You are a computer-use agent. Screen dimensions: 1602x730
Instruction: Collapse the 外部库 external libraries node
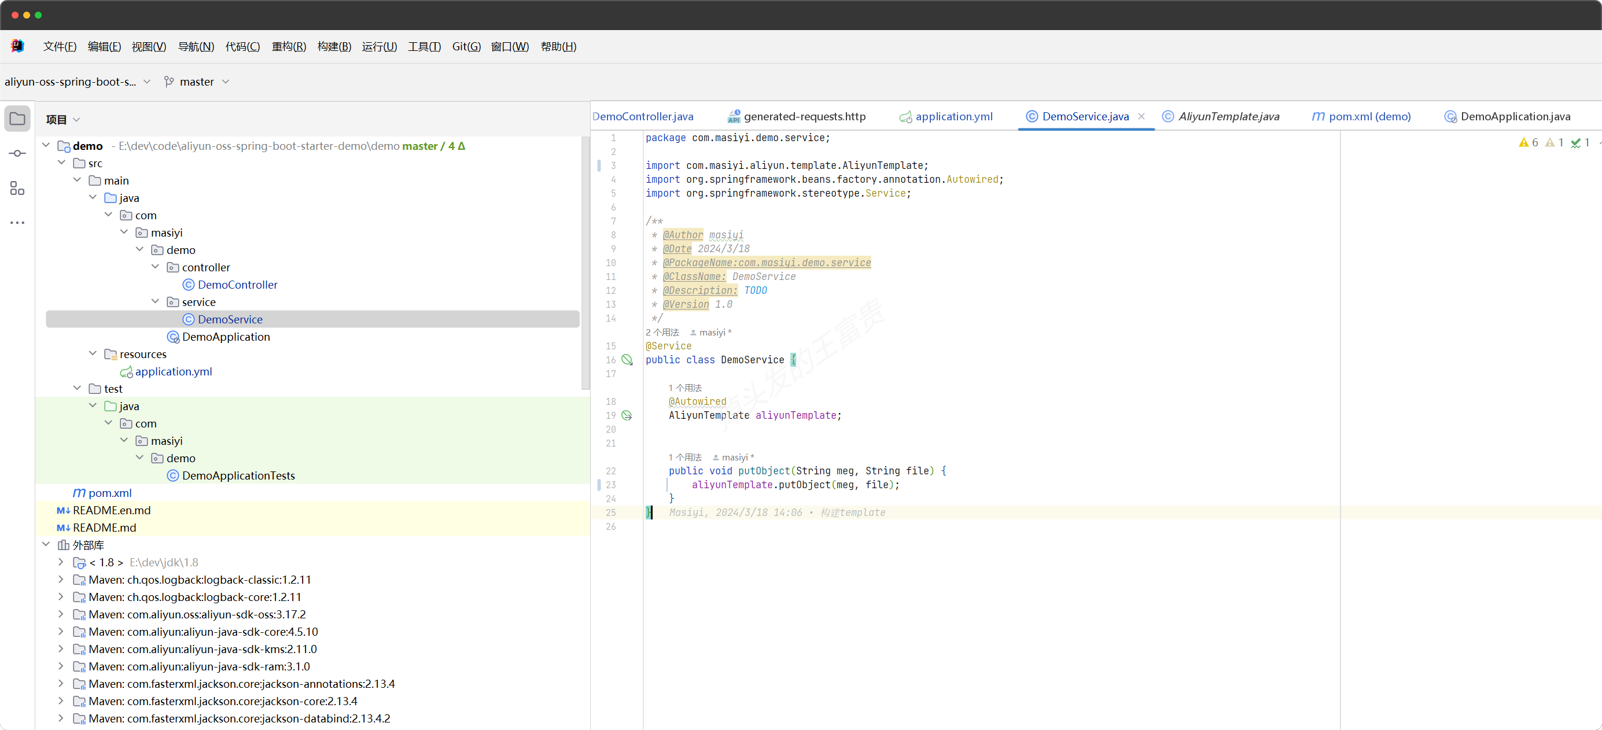pos(46,545)
